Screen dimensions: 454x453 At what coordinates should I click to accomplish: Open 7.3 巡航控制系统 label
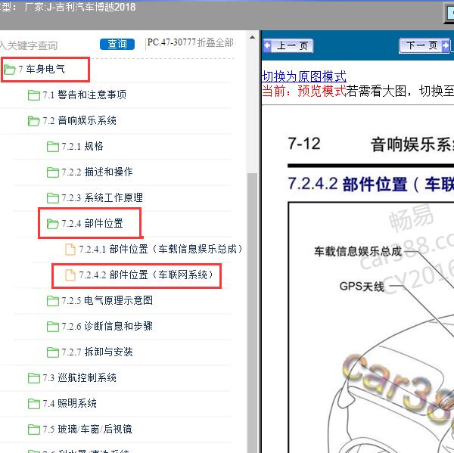[x=79, y=377]
